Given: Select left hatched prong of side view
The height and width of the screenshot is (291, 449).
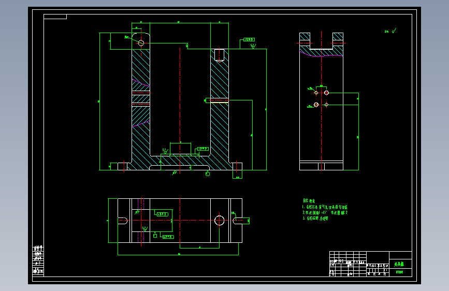Looking at the screenshot, I should point(305,41).
